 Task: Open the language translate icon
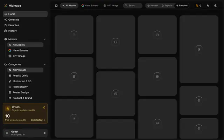tap(208, 6)
